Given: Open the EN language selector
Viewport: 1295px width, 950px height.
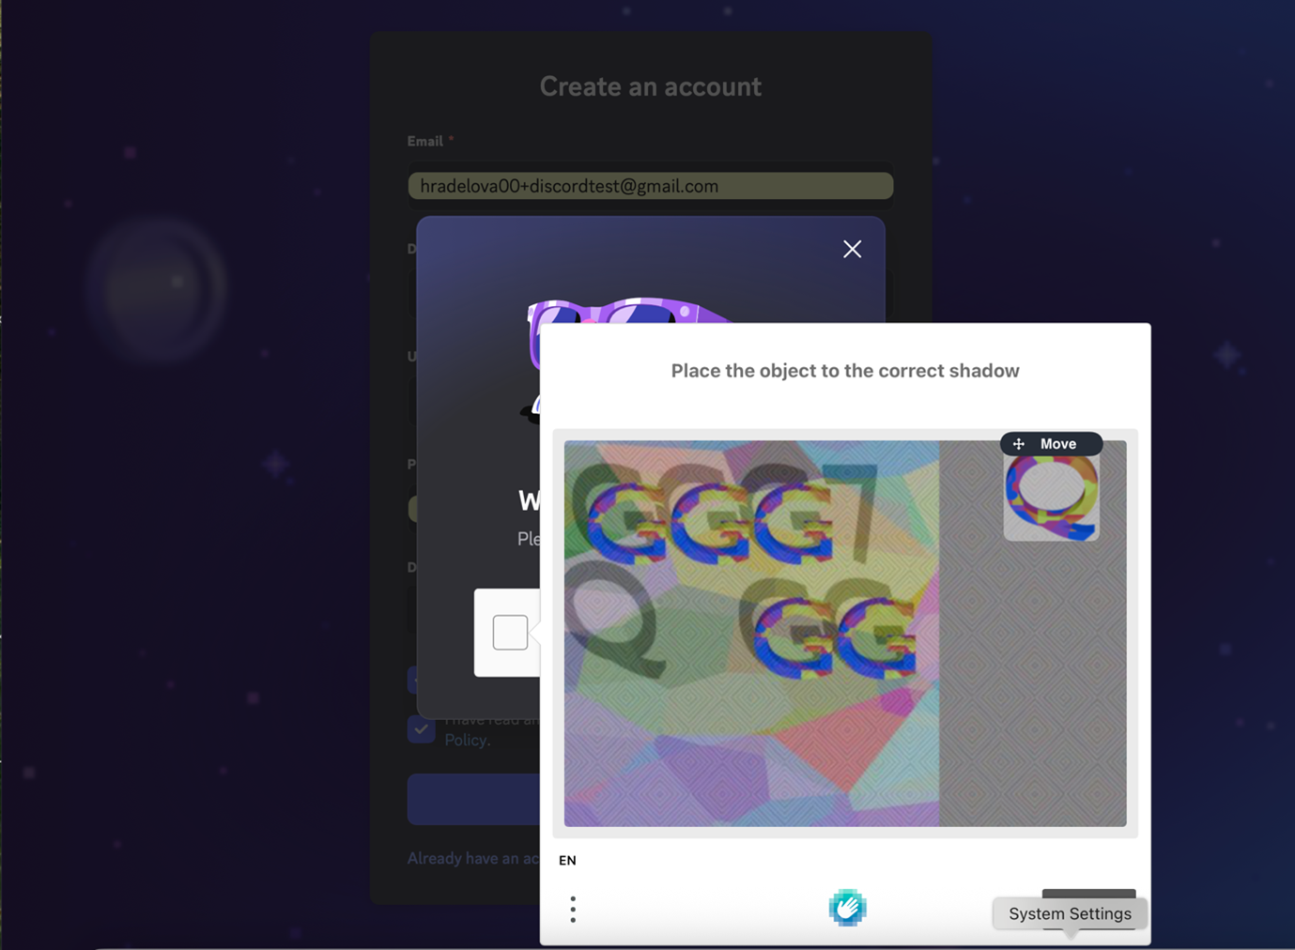Looking at the screenshot, I should click(x=567, y=860).
